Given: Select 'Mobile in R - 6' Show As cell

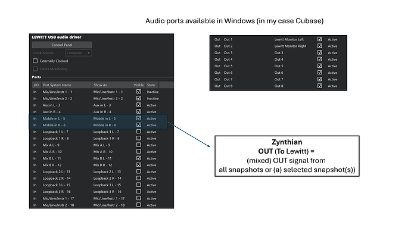Looking at the screenshot, I should [x=105, y=125].
